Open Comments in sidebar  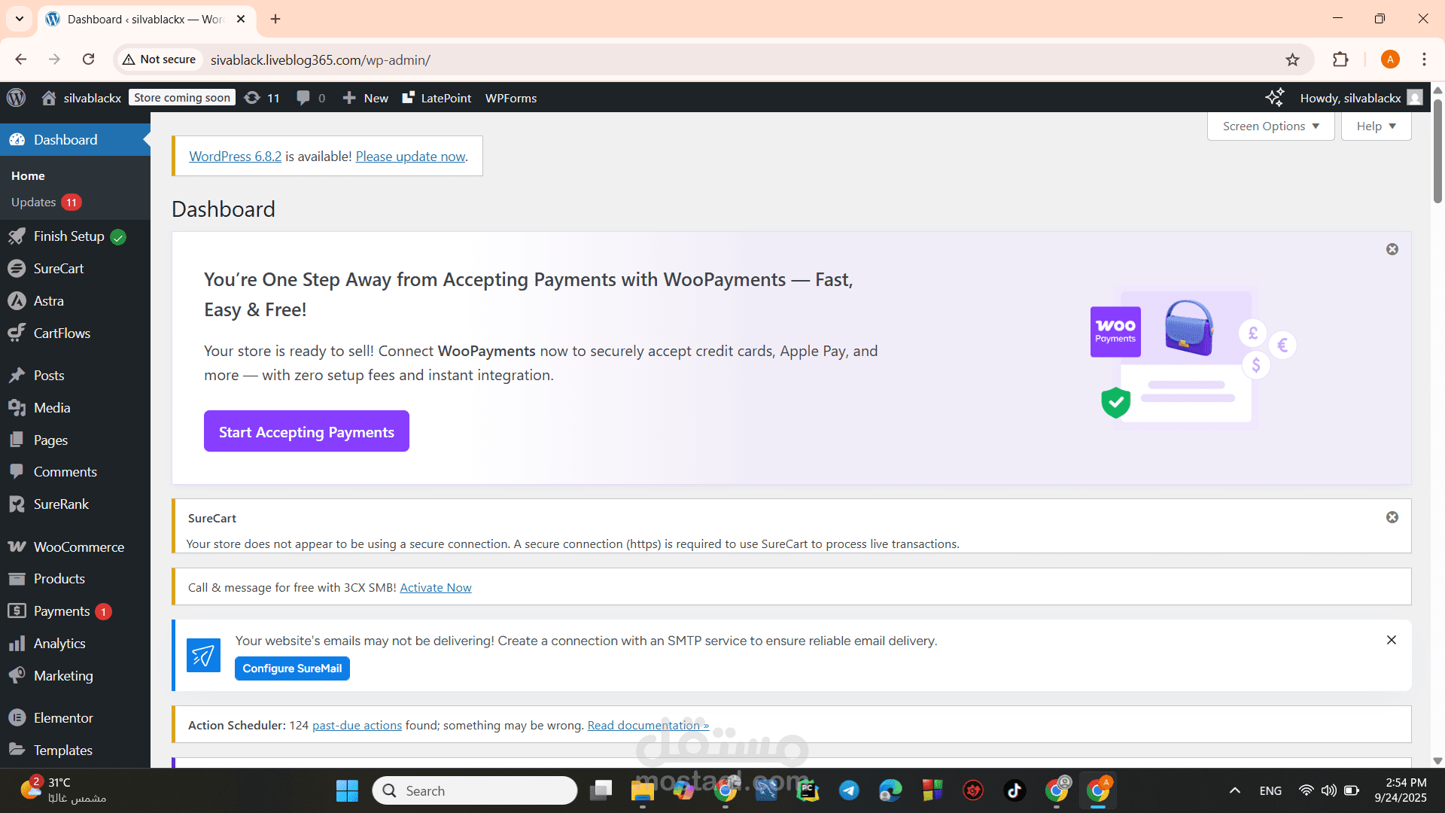tap(75, 472)
